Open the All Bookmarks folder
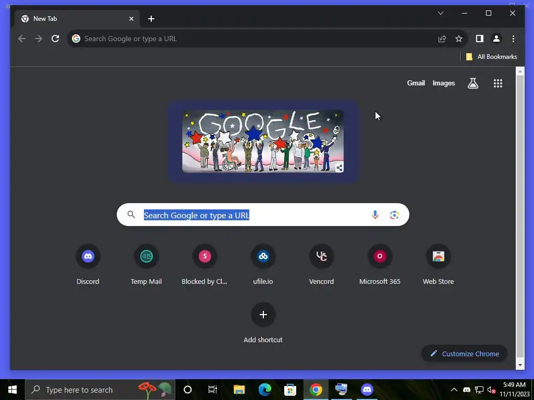The image size is (534, 400). click(491, 57)
